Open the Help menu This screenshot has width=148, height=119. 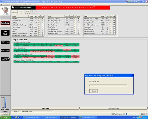[30, 4]
